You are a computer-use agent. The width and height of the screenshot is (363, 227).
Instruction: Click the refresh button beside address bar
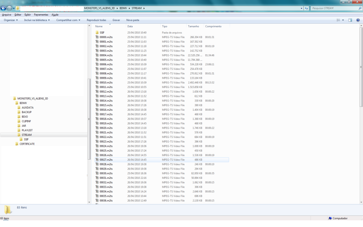point(307,8)
